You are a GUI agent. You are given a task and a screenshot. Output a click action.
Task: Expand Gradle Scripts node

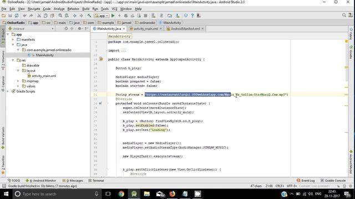(8, 91)
